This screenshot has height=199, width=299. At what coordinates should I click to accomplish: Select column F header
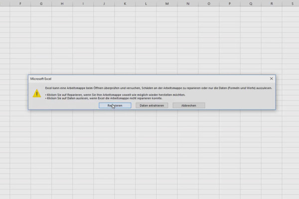20,3
